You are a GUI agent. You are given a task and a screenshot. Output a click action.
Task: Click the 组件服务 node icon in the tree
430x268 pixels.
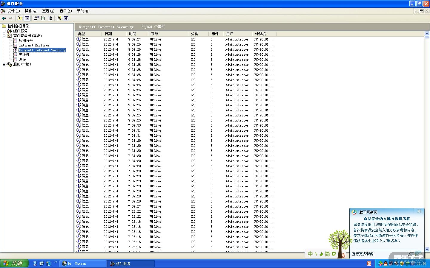click(10, 31)
